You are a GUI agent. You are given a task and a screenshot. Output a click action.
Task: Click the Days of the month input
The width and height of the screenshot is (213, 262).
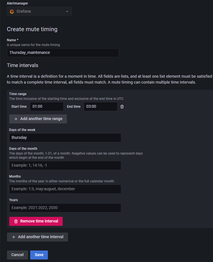[65, 166]
